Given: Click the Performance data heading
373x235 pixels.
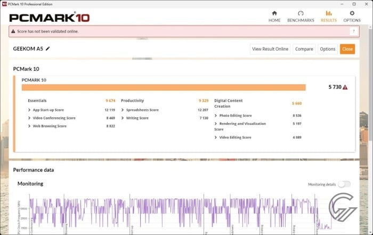Looking at the screenshot, I should tap(34, 170).
